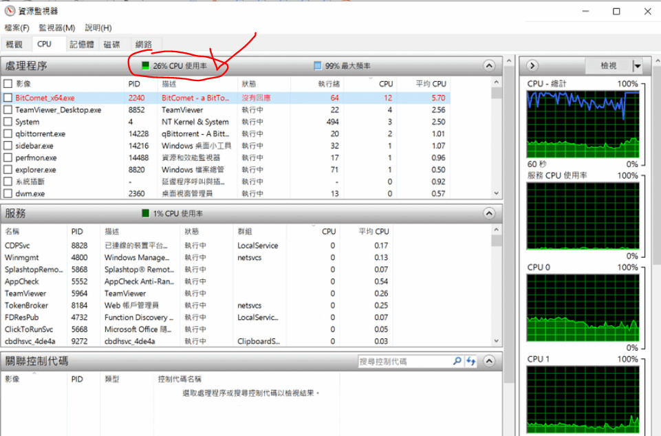Collapse the 服務 section with its chevron

tap(489, 213)
